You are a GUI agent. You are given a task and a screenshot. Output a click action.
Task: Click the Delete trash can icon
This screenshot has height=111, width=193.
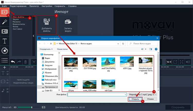pos(25,62)
